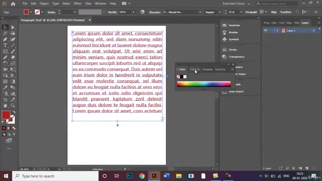The height and width of the screenshot is (181, 322).
Task: Click the Windows taskbar search box
Action: [55, 176]
